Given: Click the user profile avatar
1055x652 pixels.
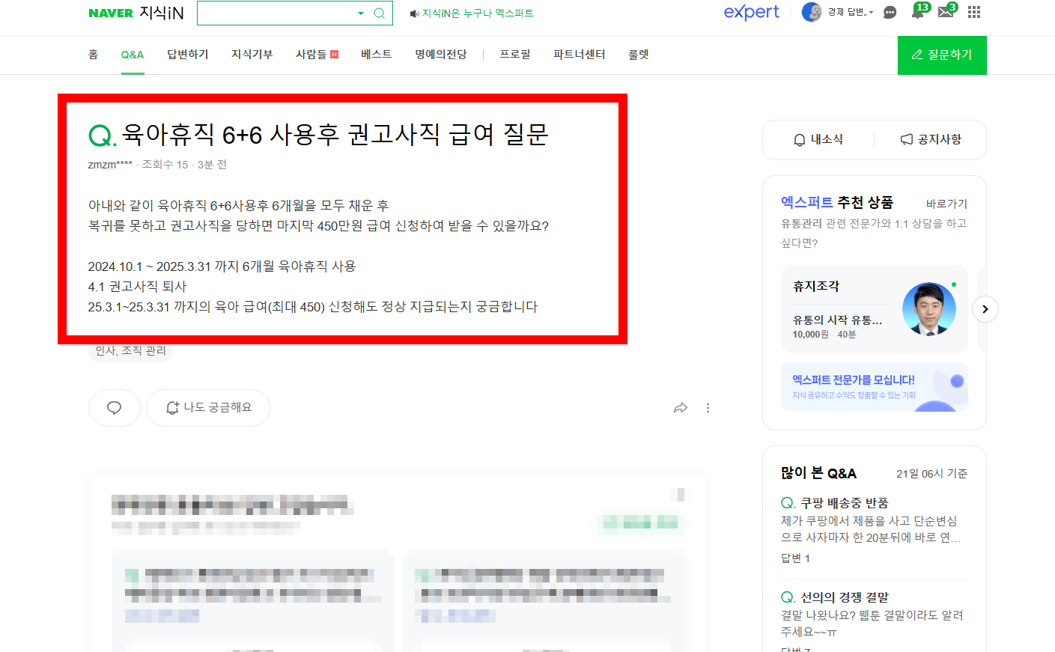Looking at the screenshot, I should pyautogui.click(x=812, y=12).
